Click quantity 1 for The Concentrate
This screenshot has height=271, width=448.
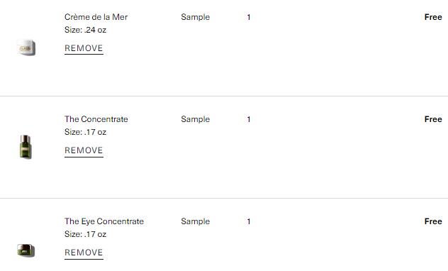coord(249,119)
